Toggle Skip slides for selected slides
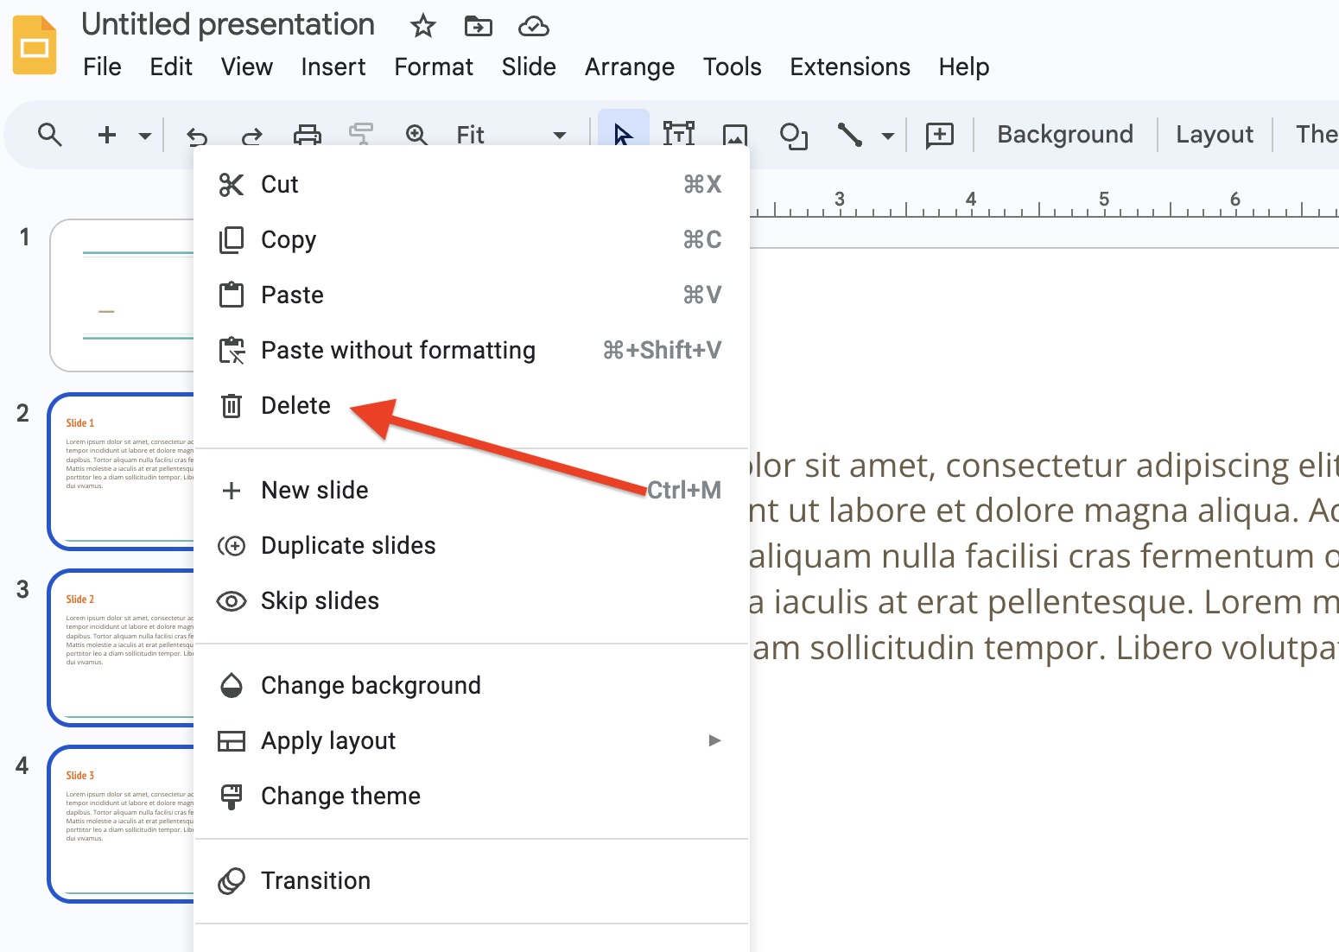The image size is (1339, 952). pyautogui.click(x=320, y=600)
